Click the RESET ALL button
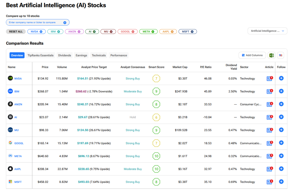The image size is (295, 191). coord(16,31)
